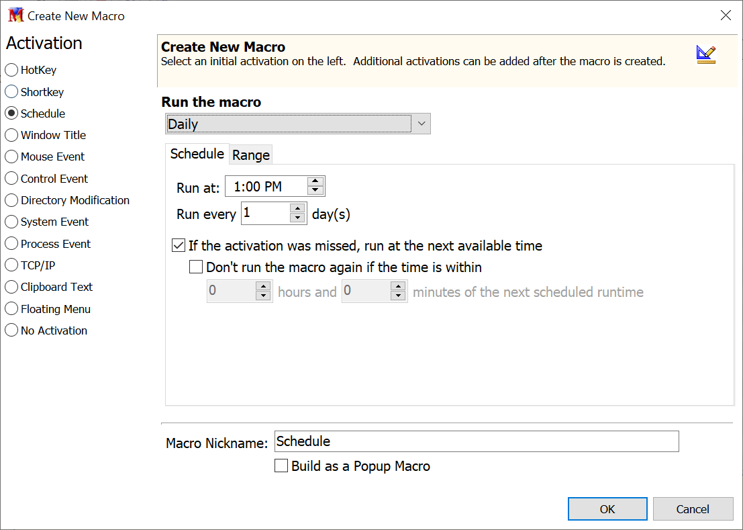Select the Mouse Event activation
The image size is (743, 530).
coord(11,157)
